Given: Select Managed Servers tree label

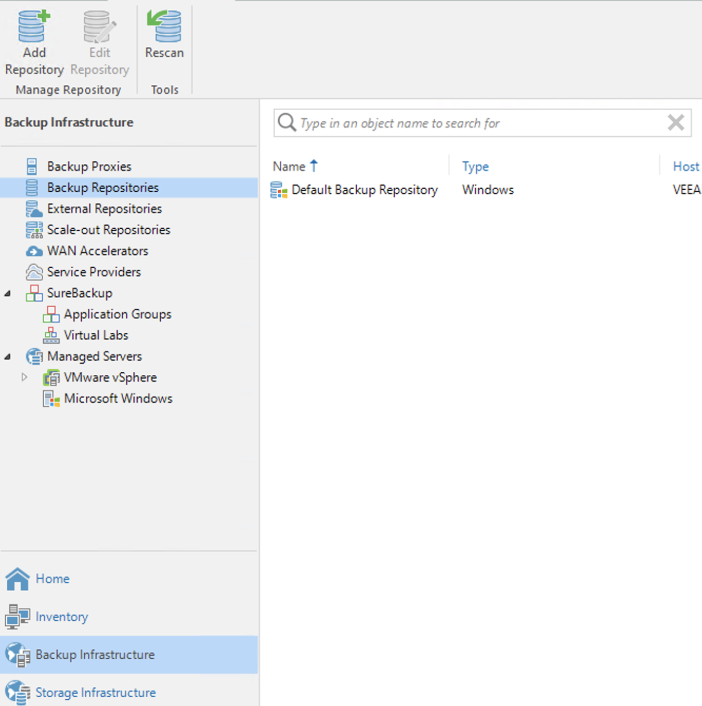Looking at the screenshot, I should 95,356.
